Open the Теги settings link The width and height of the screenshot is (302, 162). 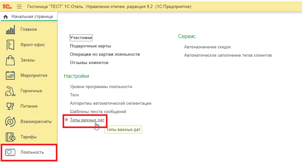tap(74, 95)
